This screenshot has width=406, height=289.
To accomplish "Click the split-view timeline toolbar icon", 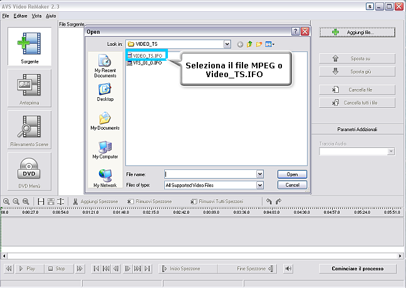I will [51, 201].
